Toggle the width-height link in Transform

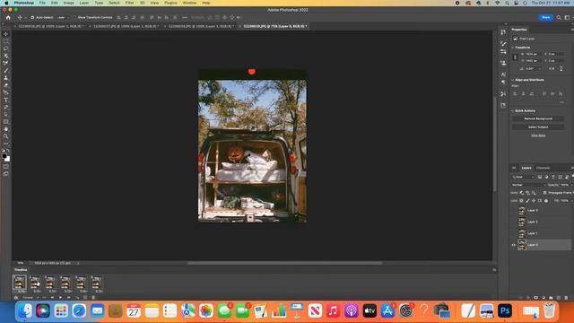coord(515,57)
